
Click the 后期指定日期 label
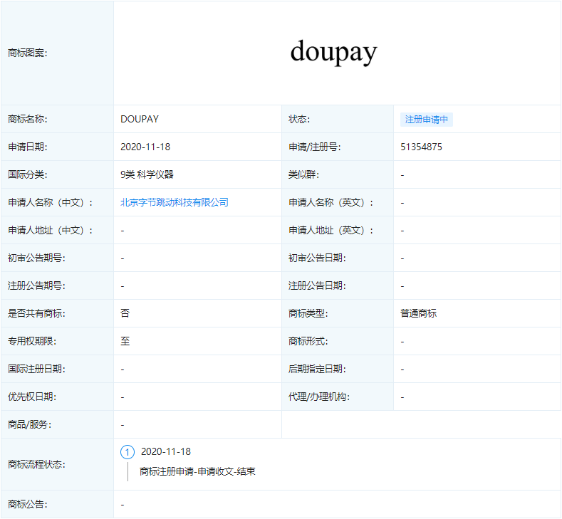(317, 369)
